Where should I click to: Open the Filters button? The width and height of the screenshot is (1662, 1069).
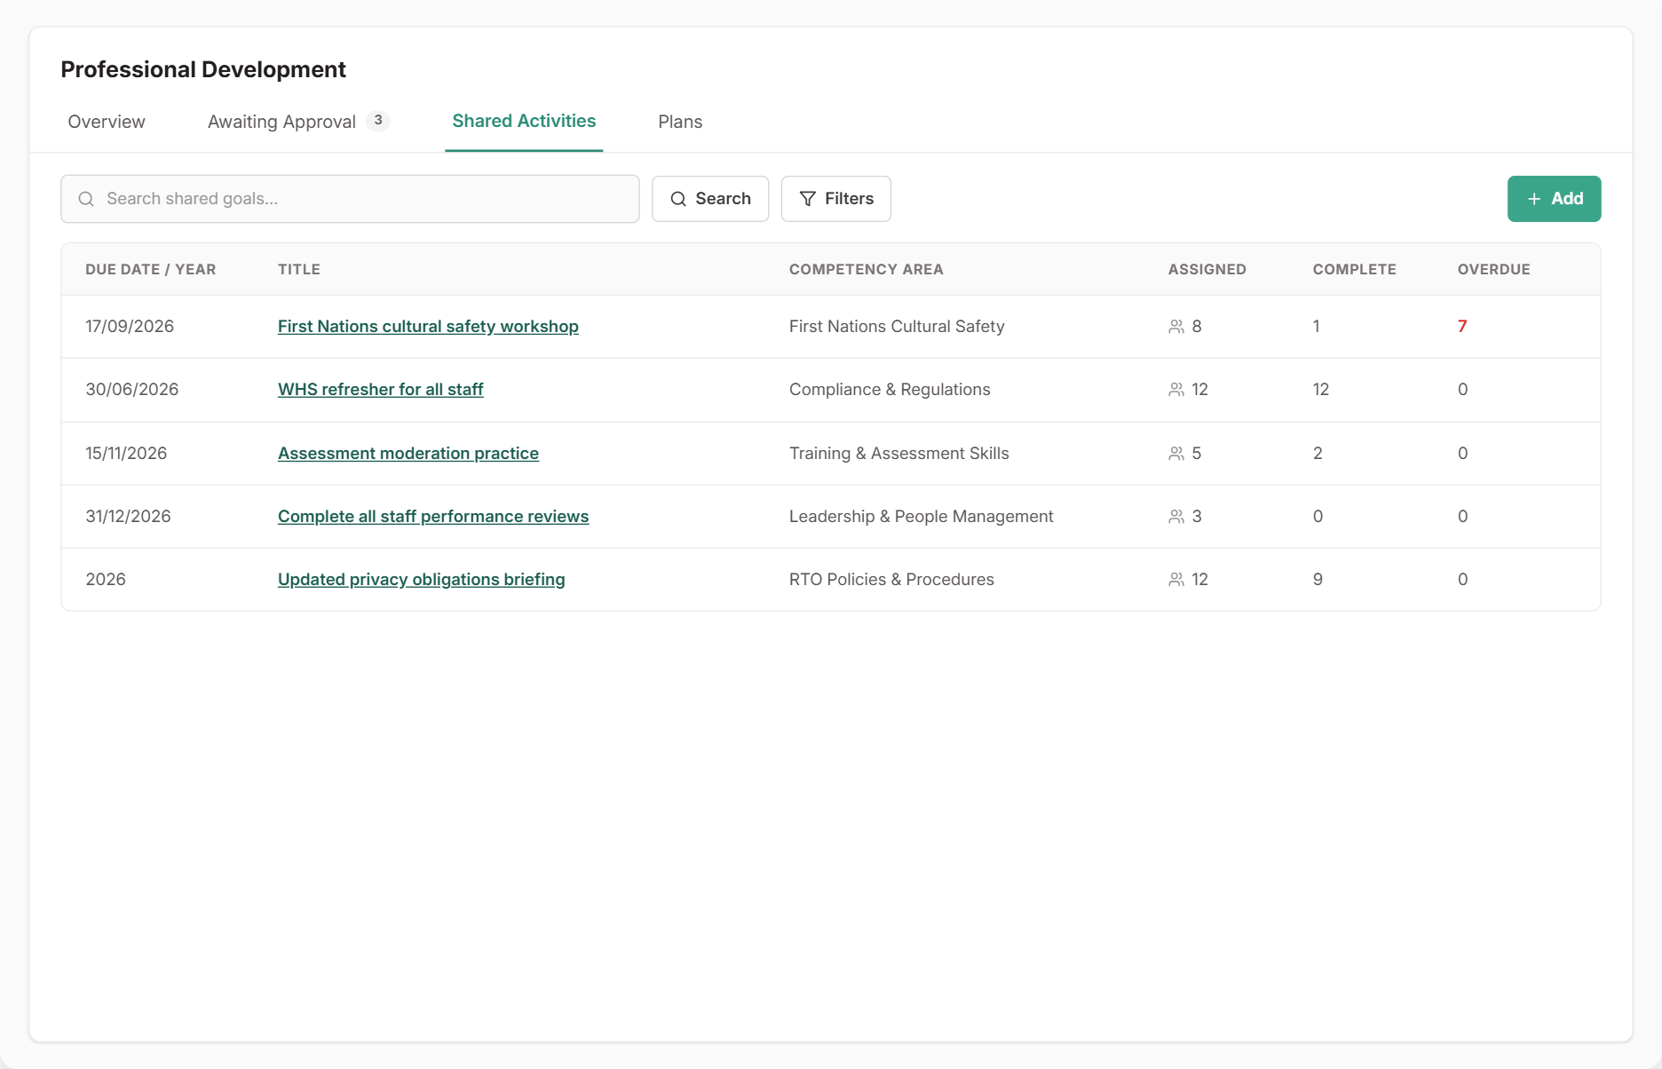(836, 199)
